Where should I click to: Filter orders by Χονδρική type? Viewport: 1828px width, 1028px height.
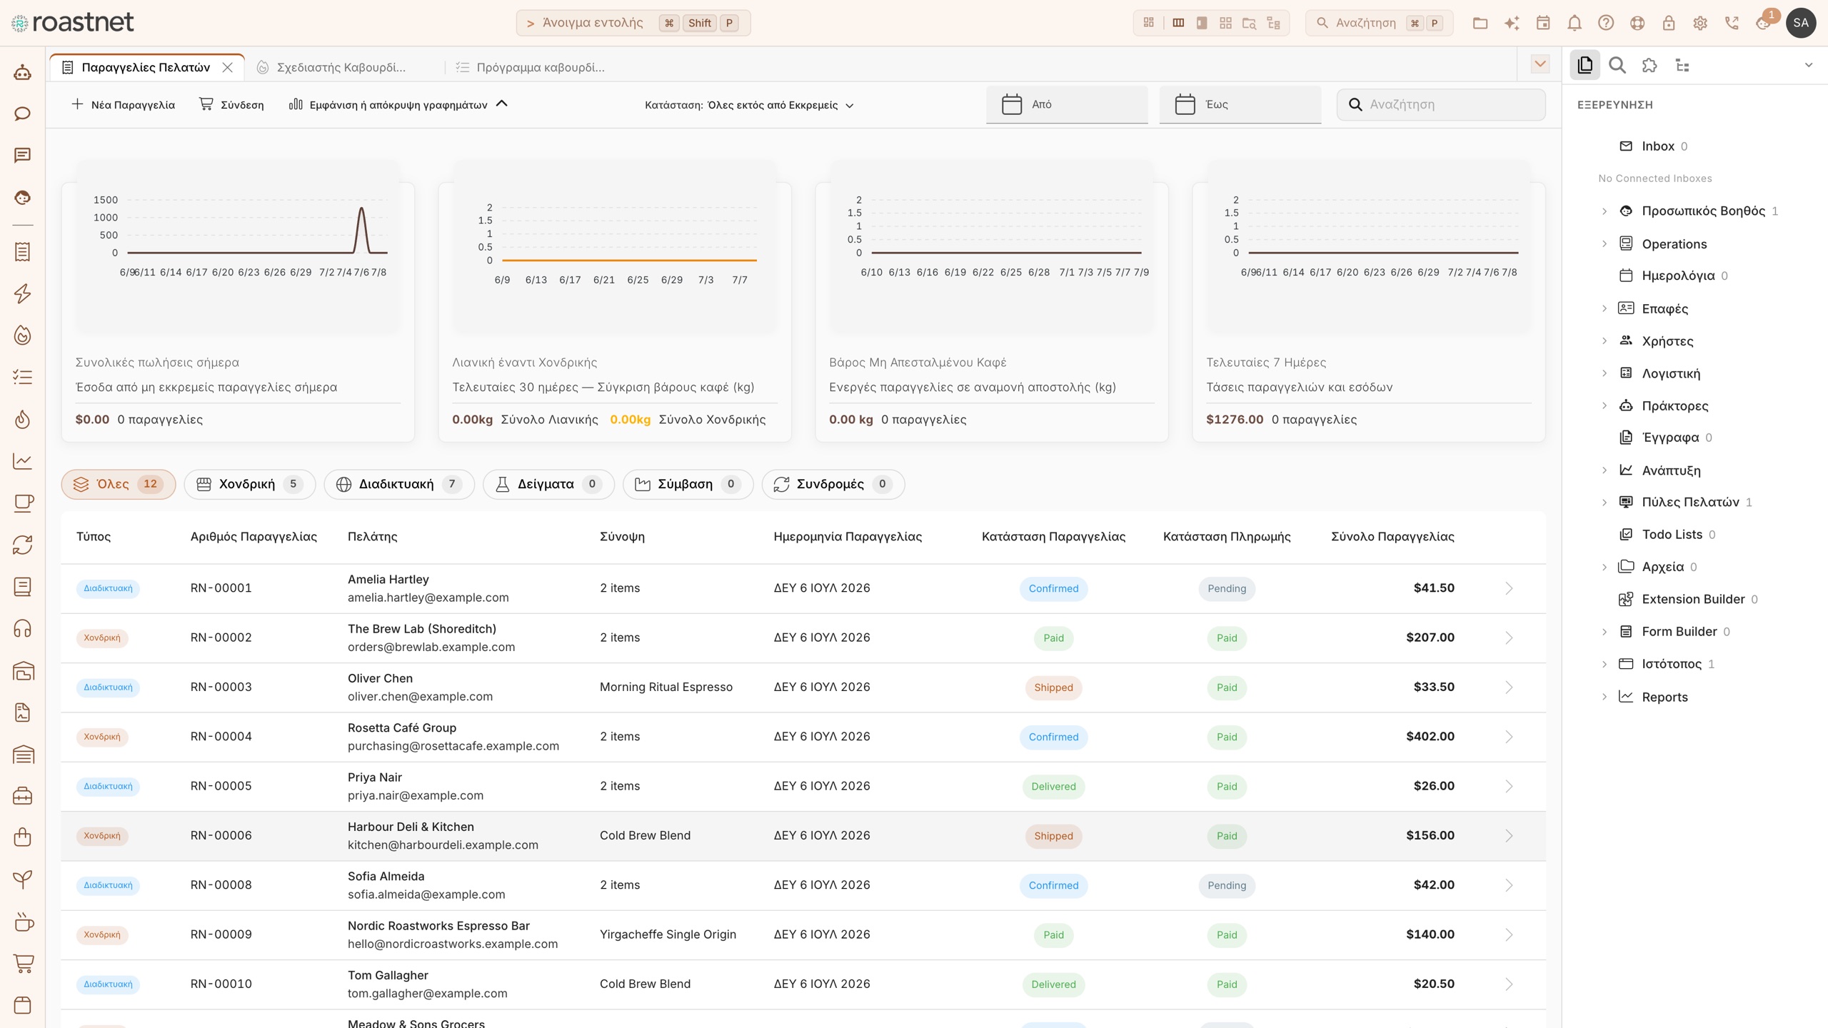point(249,484)
